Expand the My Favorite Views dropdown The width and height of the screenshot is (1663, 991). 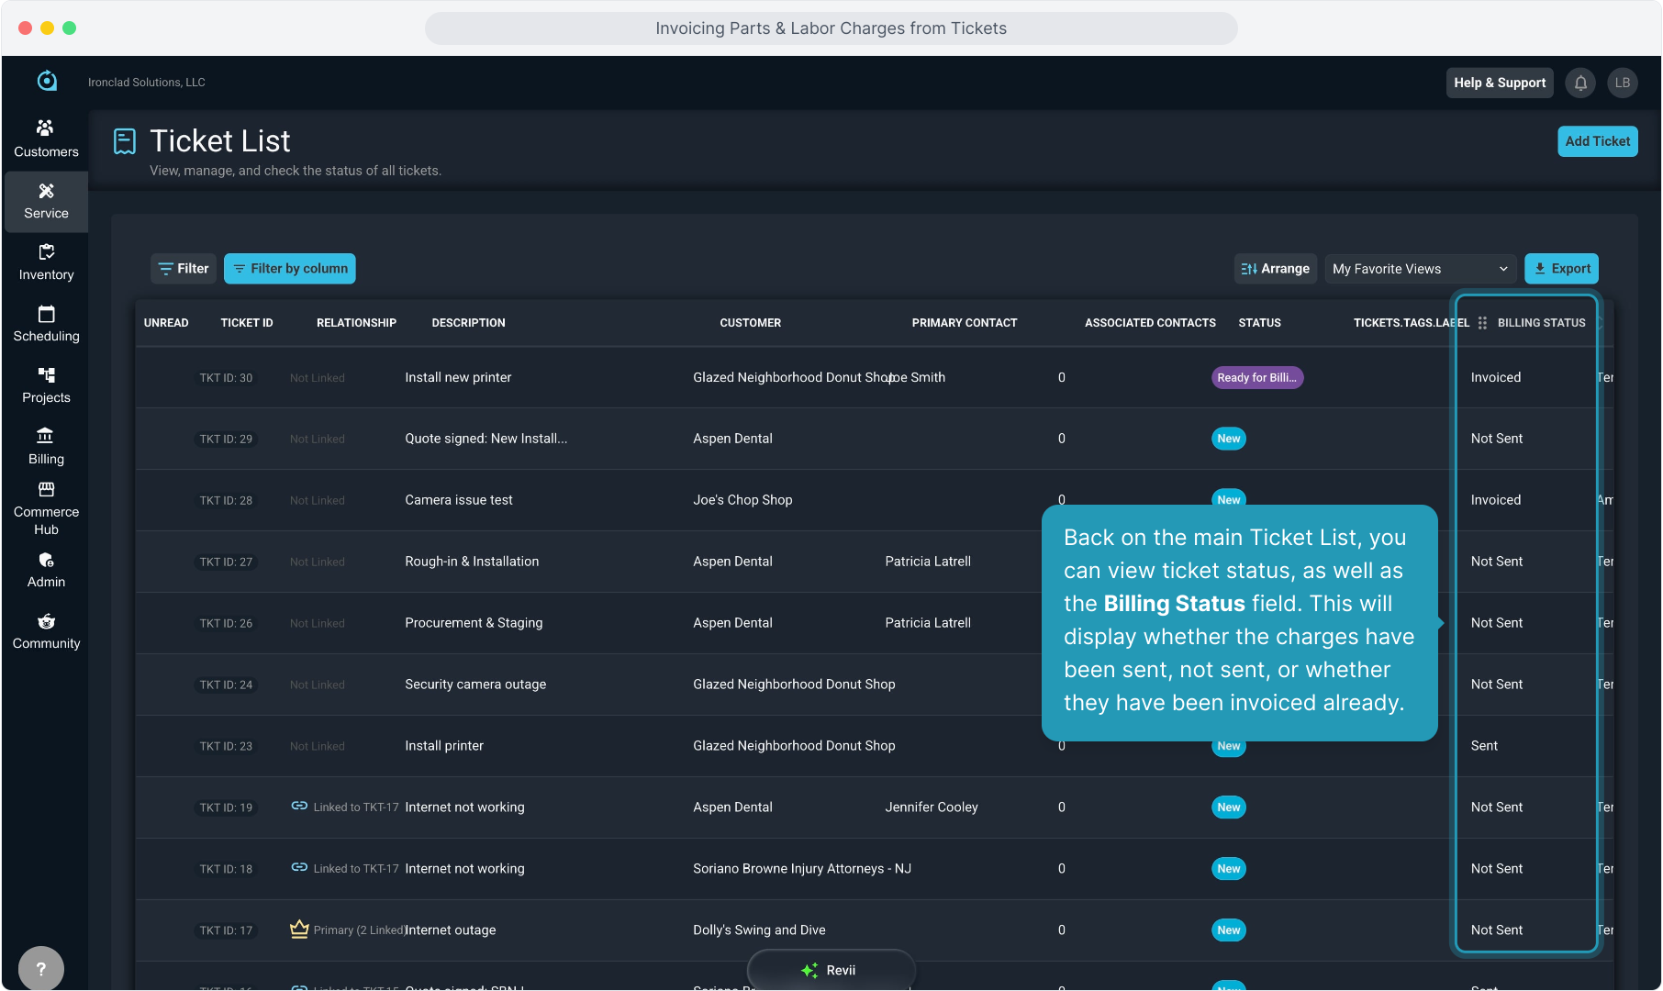1419,269
